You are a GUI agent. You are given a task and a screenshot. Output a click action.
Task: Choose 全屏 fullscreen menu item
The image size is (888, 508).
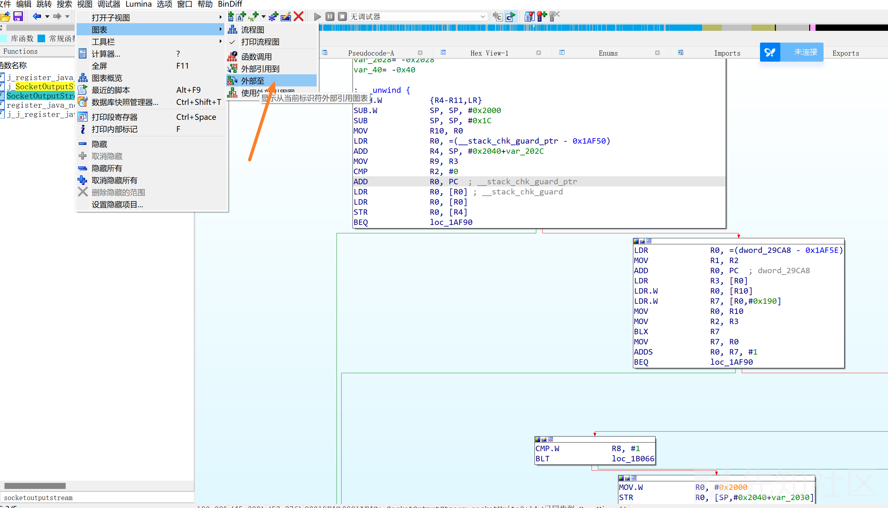point(150,65)
